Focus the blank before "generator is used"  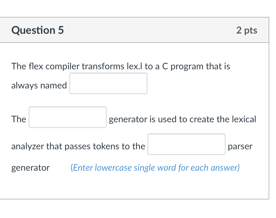click(x=68, y=117)
